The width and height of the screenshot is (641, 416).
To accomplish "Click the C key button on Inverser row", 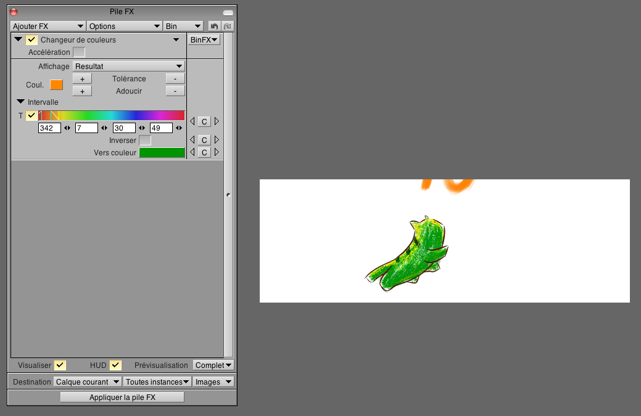I will (204, 140).
